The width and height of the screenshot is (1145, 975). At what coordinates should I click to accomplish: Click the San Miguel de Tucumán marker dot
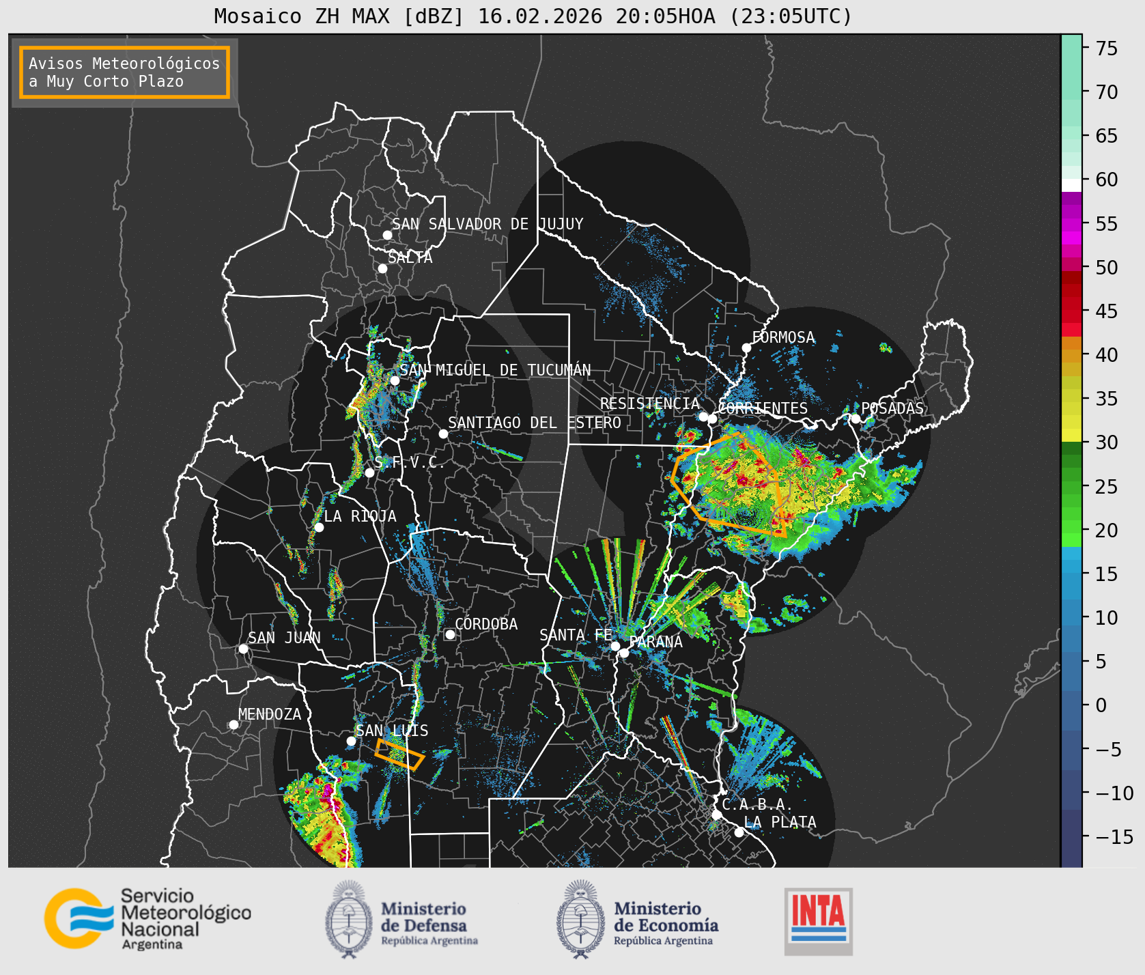pyautogui.click(x=395, y=380)
